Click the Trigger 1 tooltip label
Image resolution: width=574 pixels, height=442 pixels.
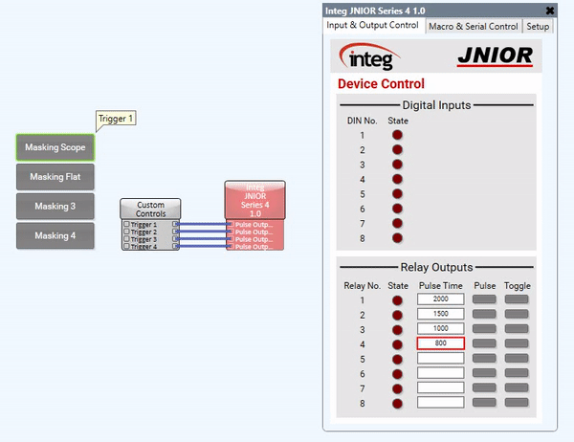pos(116,119)
